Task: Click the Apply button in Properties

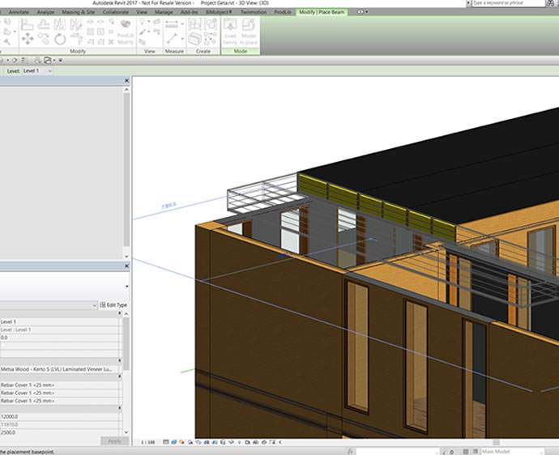Action: coord(113,440)
